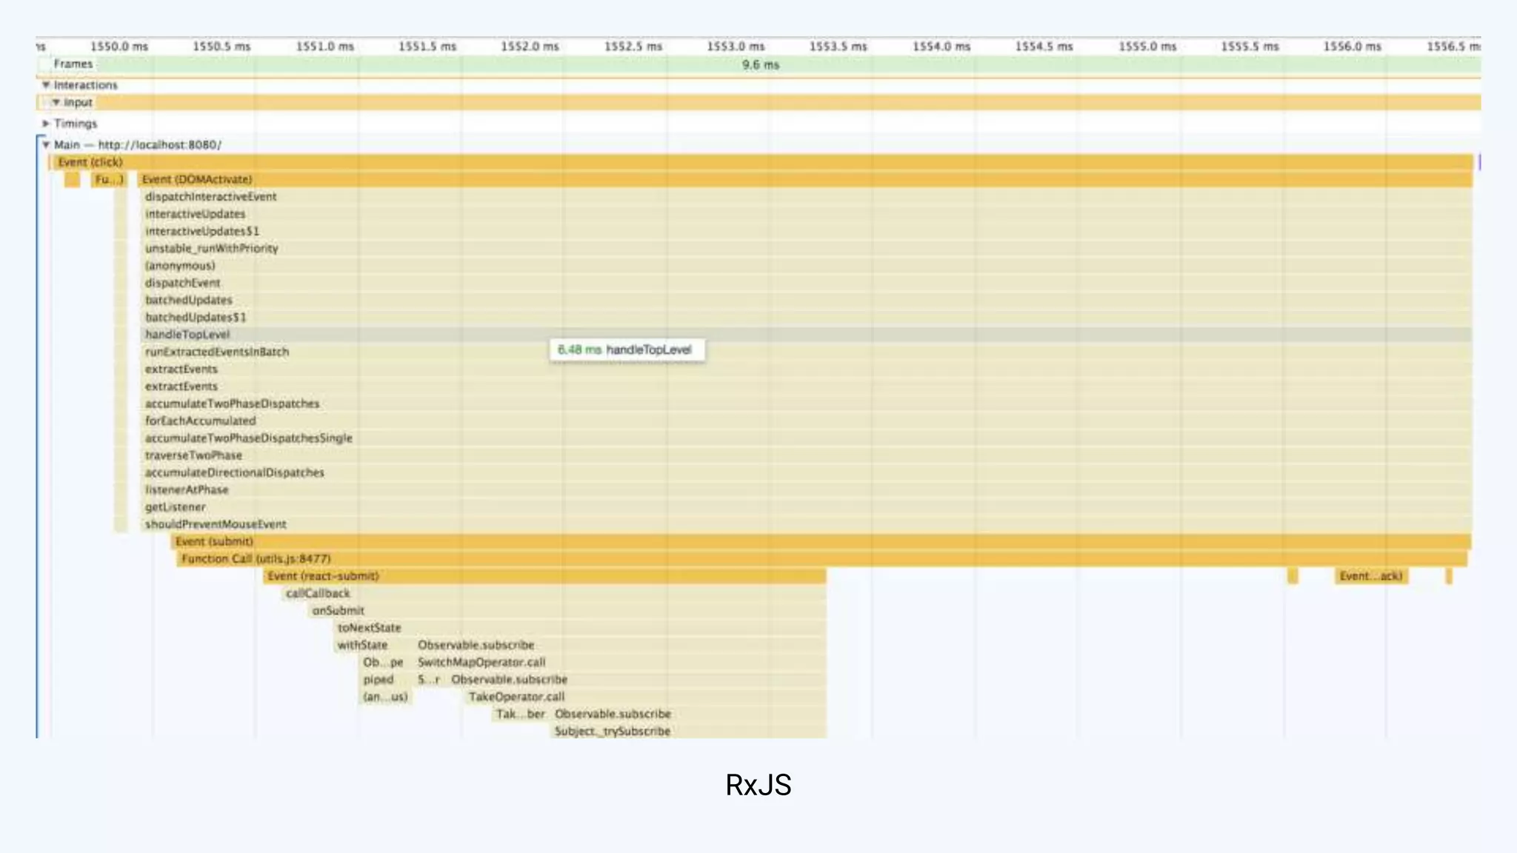1517x853 pixels.
Task: Select Function Call (utils.js:8477) bar
Action: point(822,559)
